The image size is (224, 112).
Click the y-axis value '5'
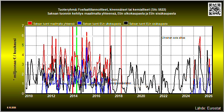23,45
